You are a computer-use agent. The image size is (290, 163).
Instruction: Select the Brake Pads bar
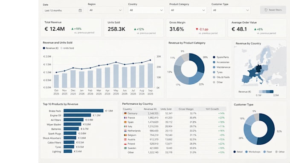(x=84, y=111)
